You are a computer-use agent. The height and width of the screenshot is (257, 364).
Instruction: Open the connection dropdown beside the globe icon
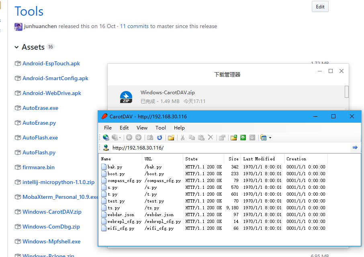[119, 137]
